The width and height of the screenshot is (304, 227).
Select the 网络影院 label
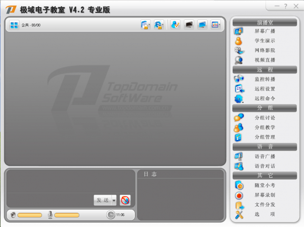click(x=265, y=50)
